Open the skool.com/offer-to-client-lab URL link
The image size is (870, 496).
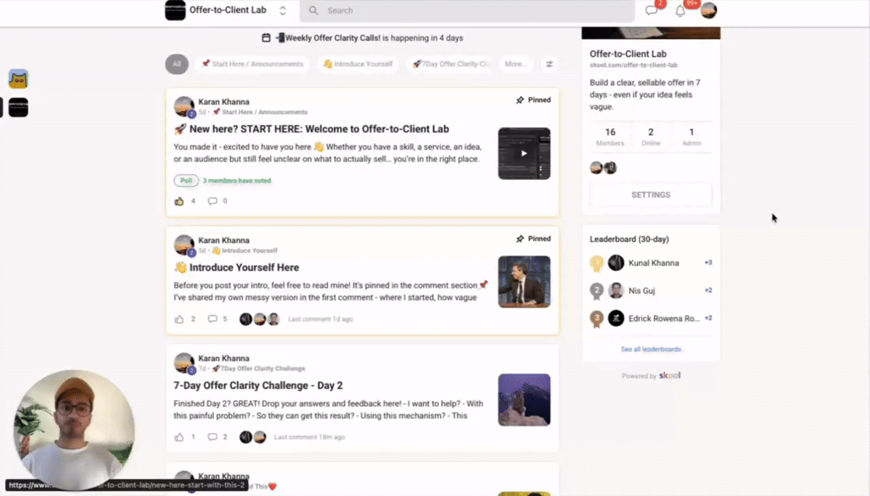(x=634, y=65)
